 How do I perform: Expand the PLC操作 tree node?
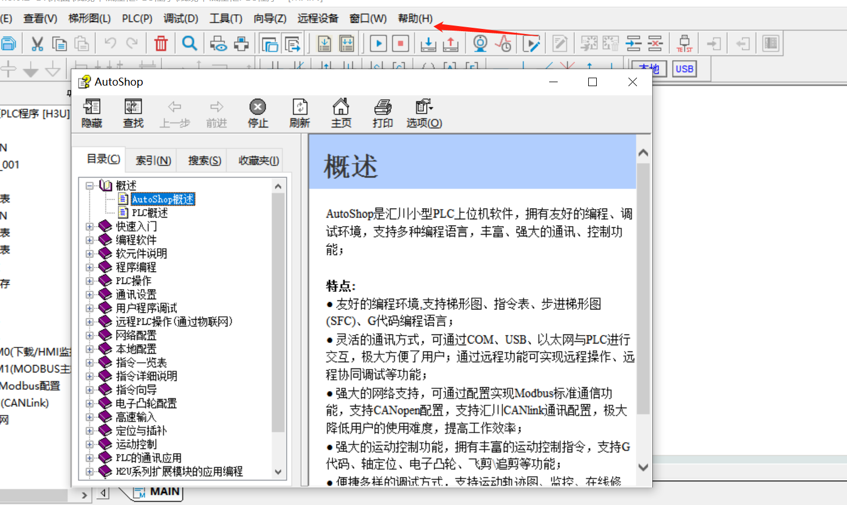[89, 281]
